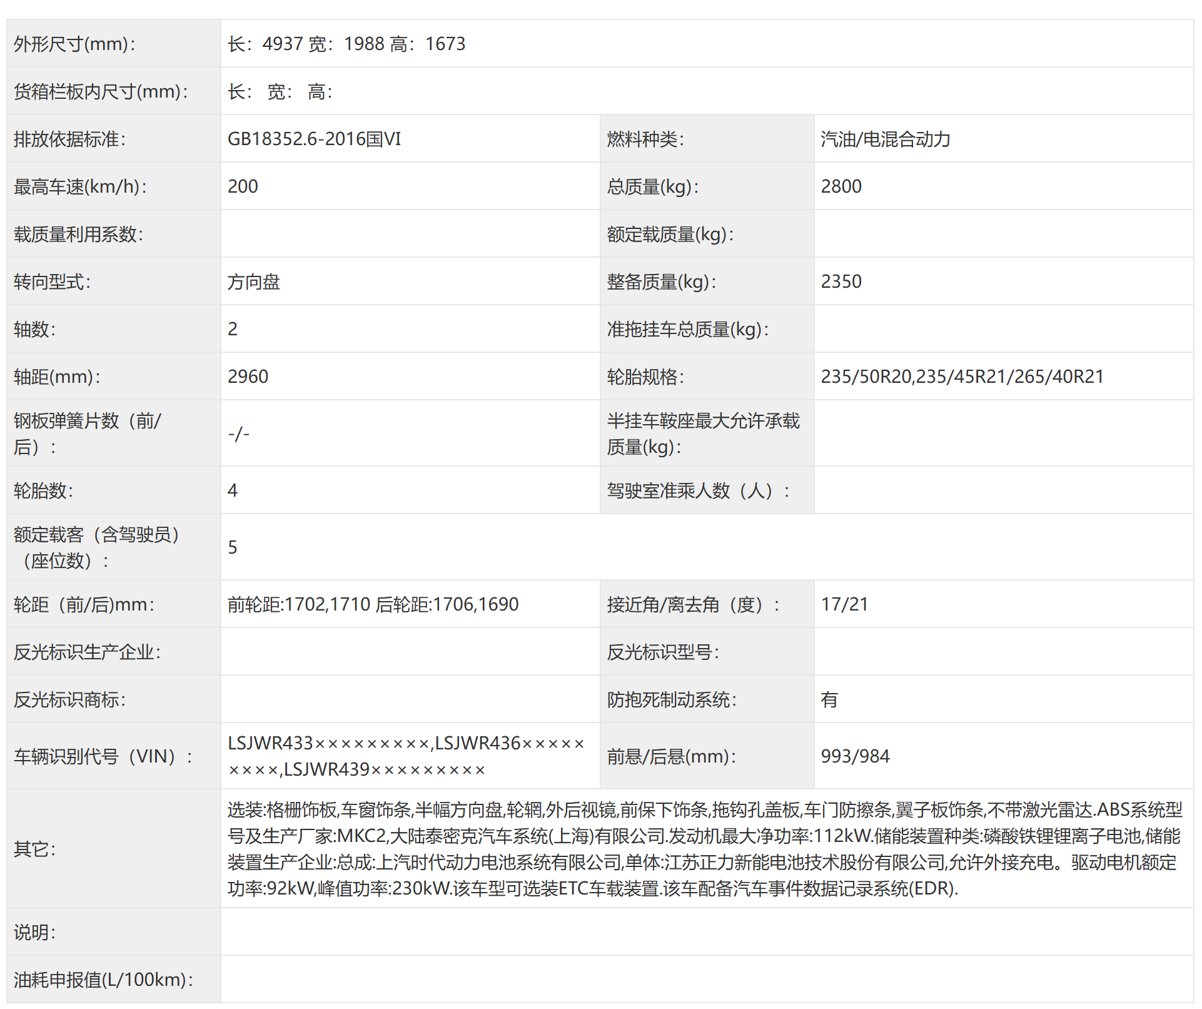
Task: Click the 整备质量(kg) label
Action: point(662,281)
